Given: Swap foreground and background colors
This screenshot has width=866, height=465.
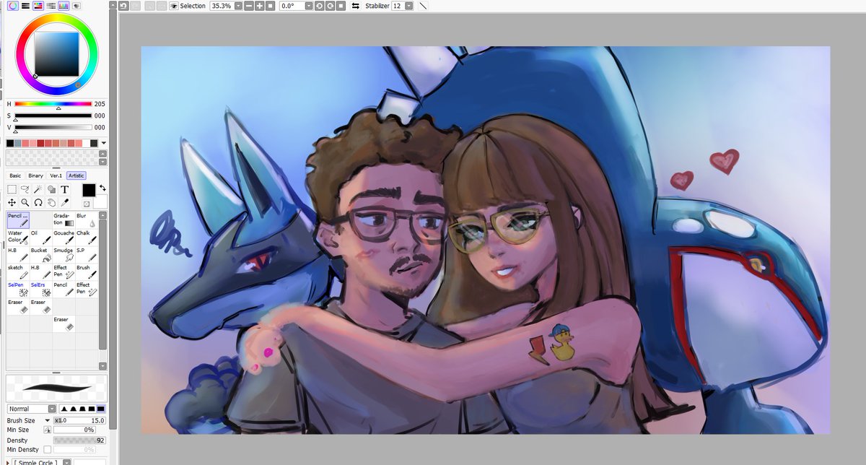Looking at the screenshot, I should (x=102, y=188).
